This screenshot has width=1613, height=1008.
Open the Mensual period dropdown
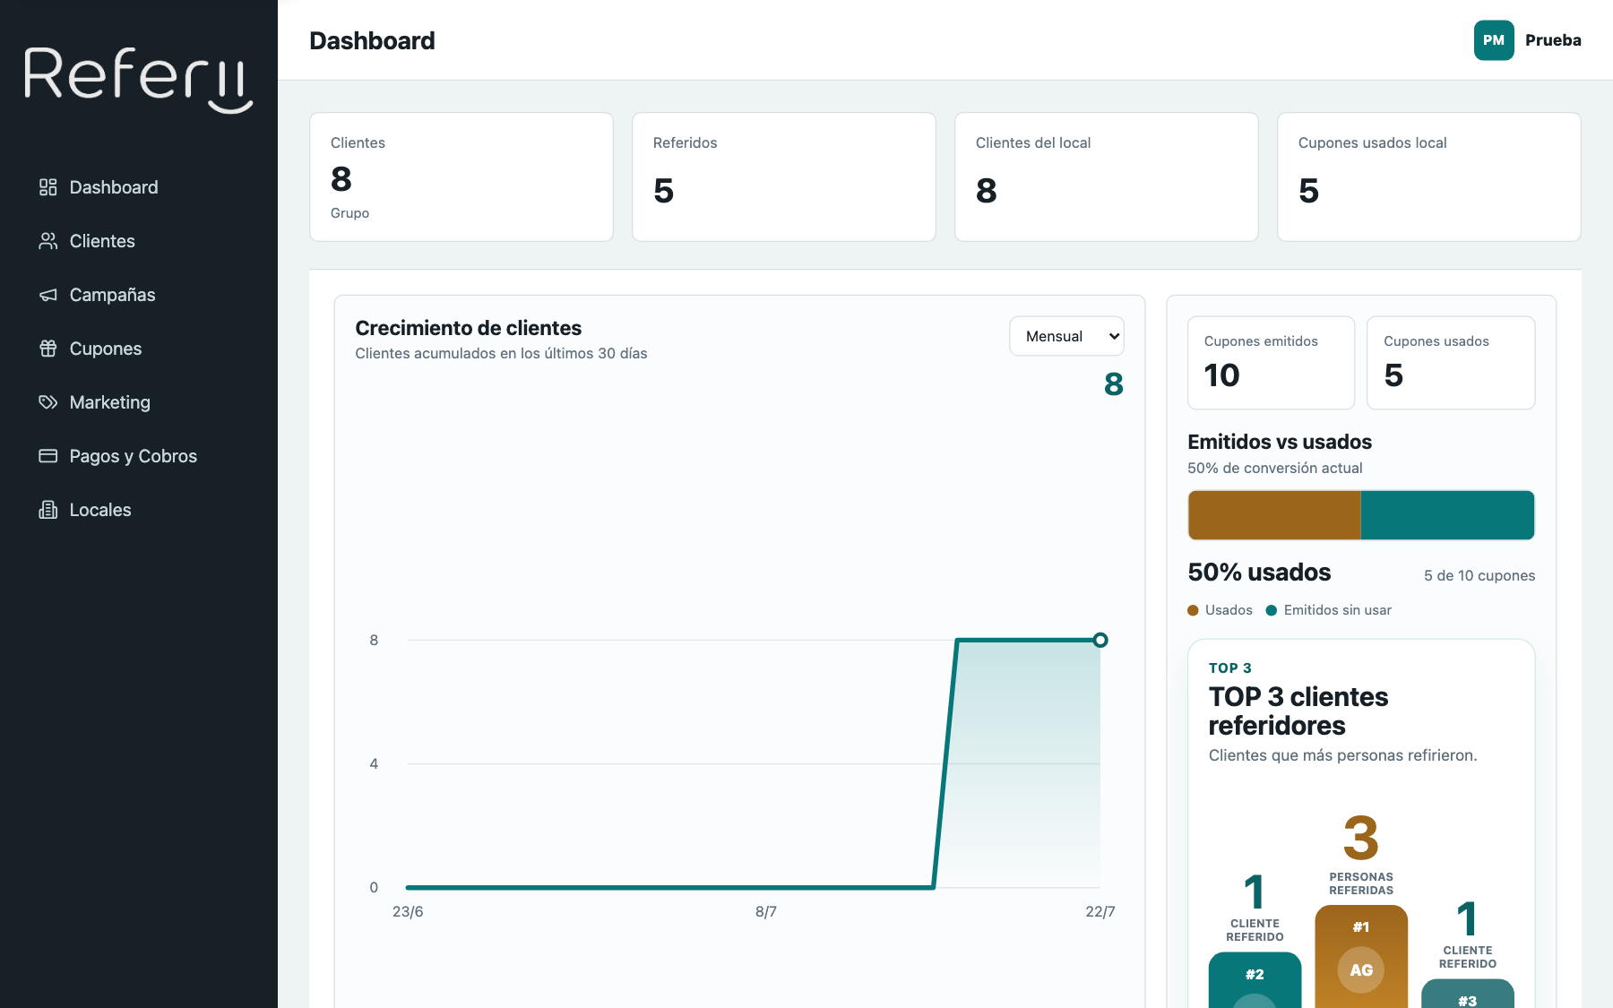(1066, 336)
